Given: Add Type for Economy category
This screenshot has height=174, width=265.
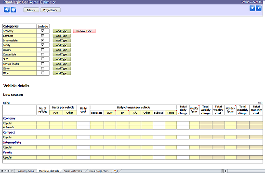Looking at the screenshot, I should [62, 31].
